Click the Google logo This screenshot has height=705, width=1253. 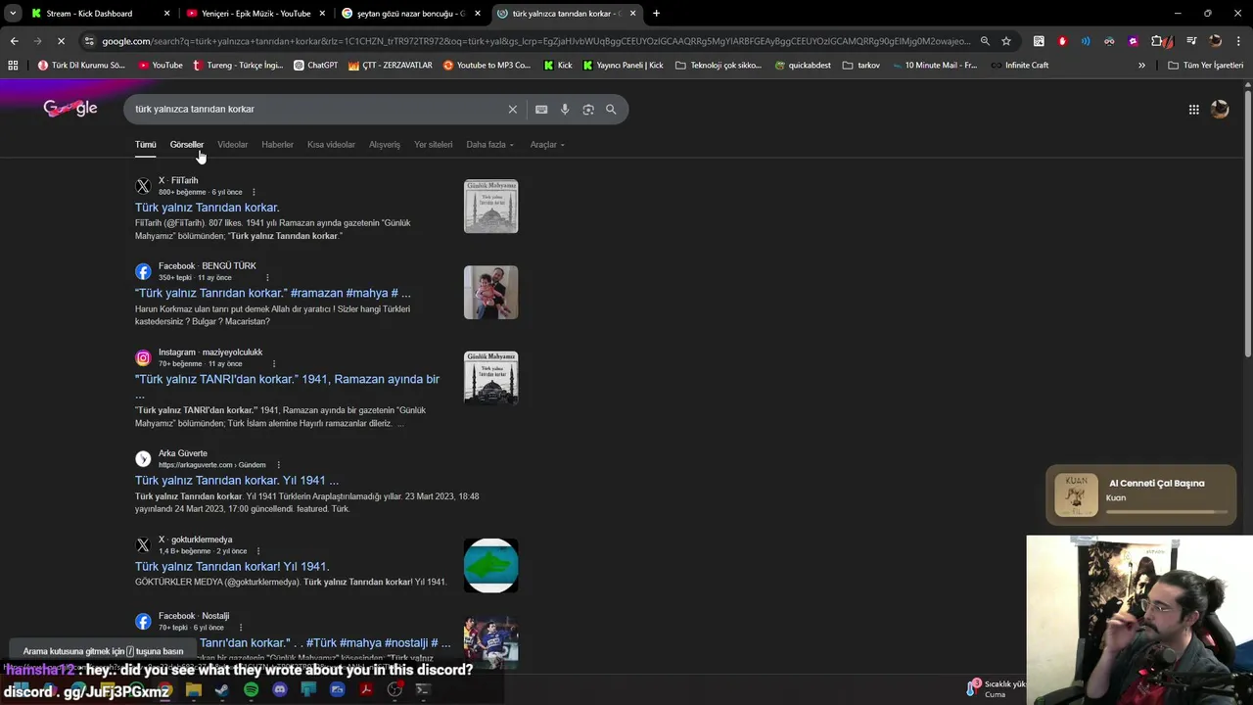pyautogui.click(x=70, y=109)
